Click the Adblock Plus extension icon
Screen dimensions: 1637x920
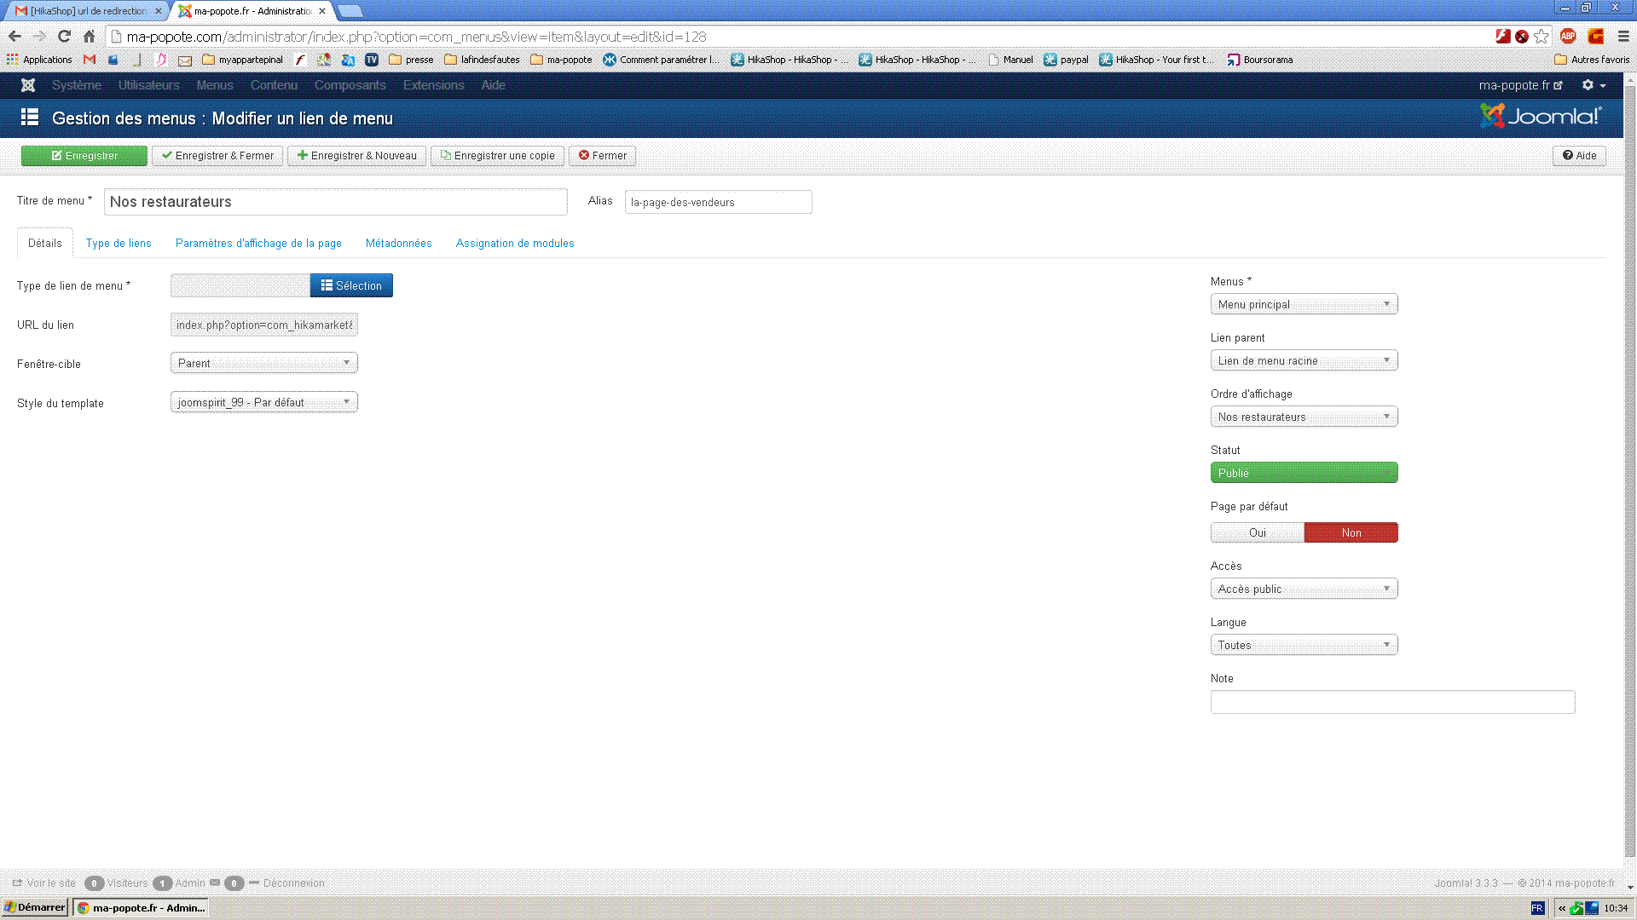1567,37
